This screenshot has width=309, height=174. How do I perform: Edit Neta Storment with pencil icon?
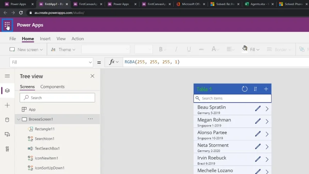[258, 147]
